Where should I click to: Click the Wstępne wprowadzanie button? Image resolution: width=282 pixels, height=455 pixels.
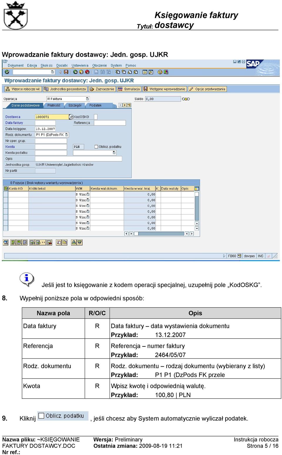coord(164,89)
